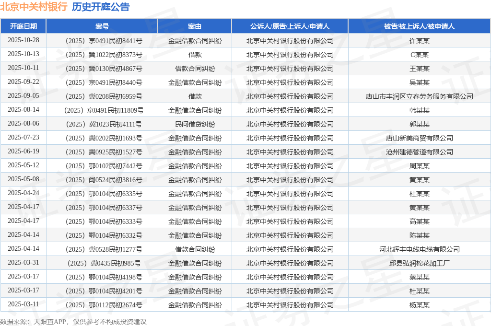Select date cell 2025-10-11
491x326 pixels.
pyautogui.click(x=23, y=68)
